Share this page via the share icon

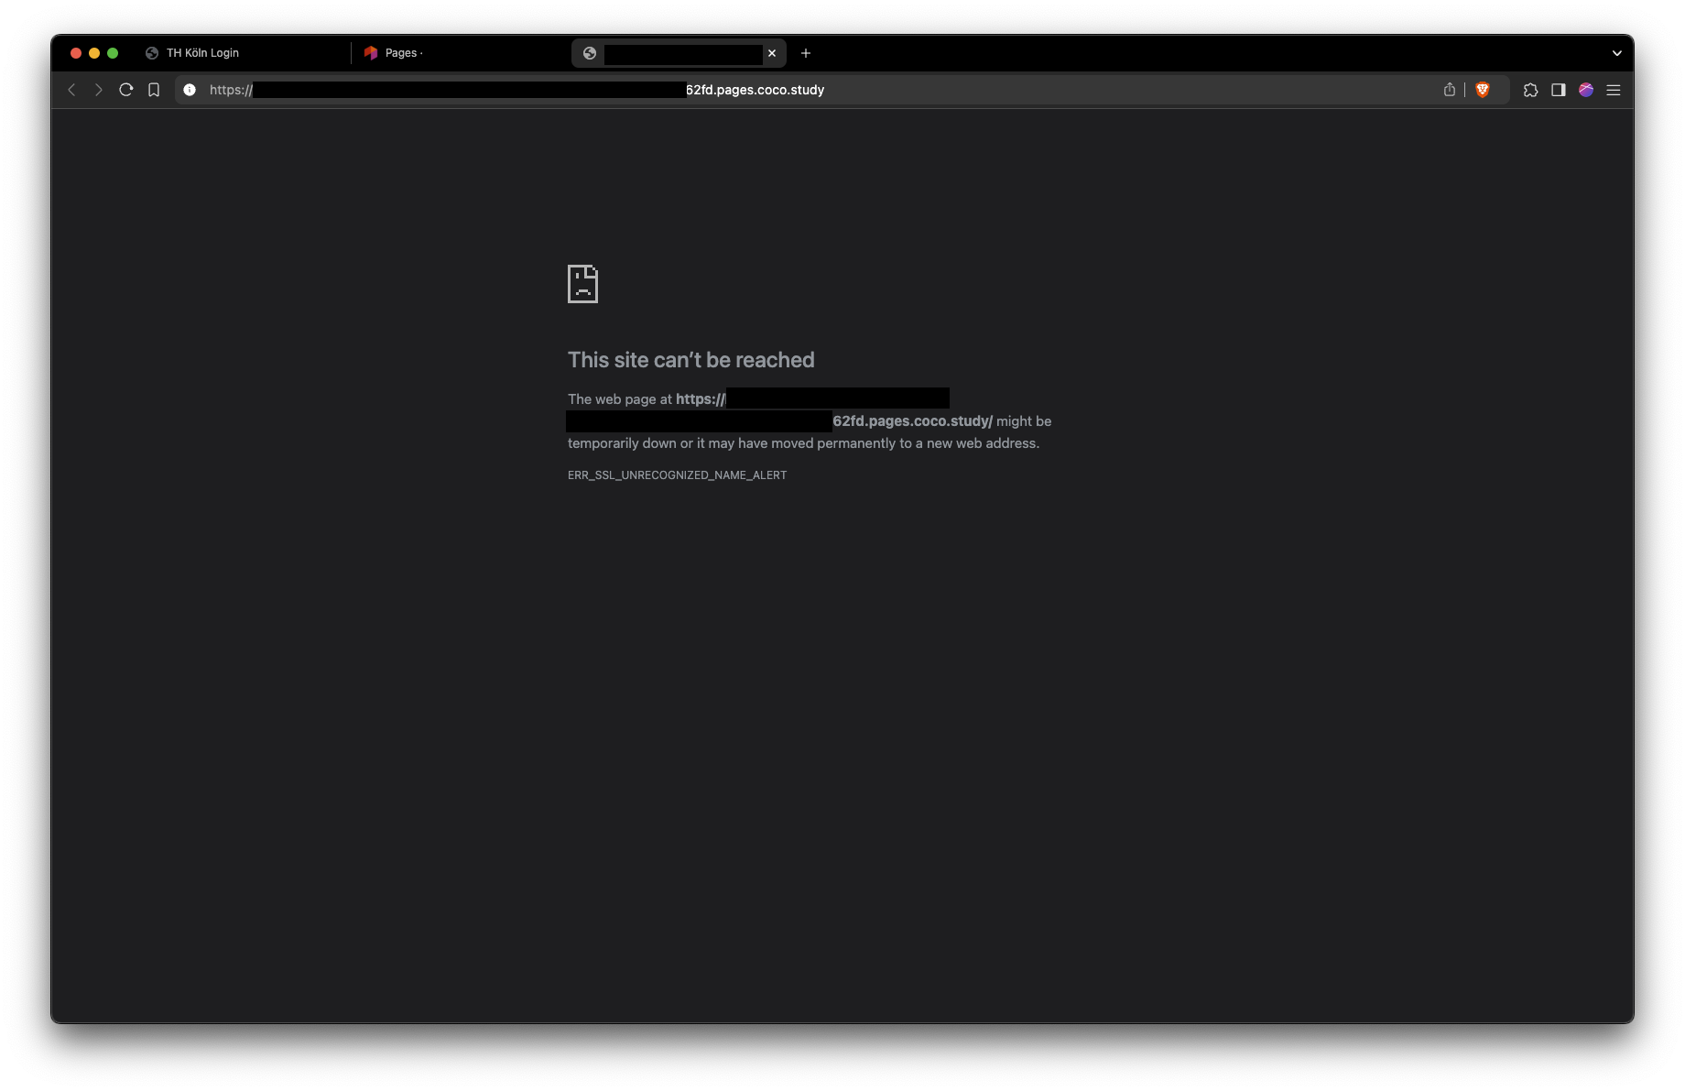pyautogui.click(x=1450, y=90)
